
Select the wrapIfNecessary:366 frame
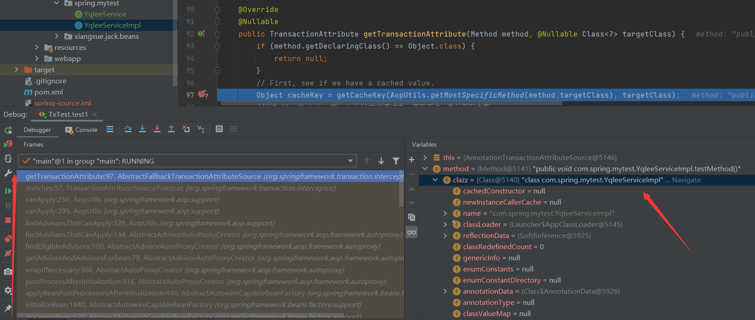click(210, 270)
